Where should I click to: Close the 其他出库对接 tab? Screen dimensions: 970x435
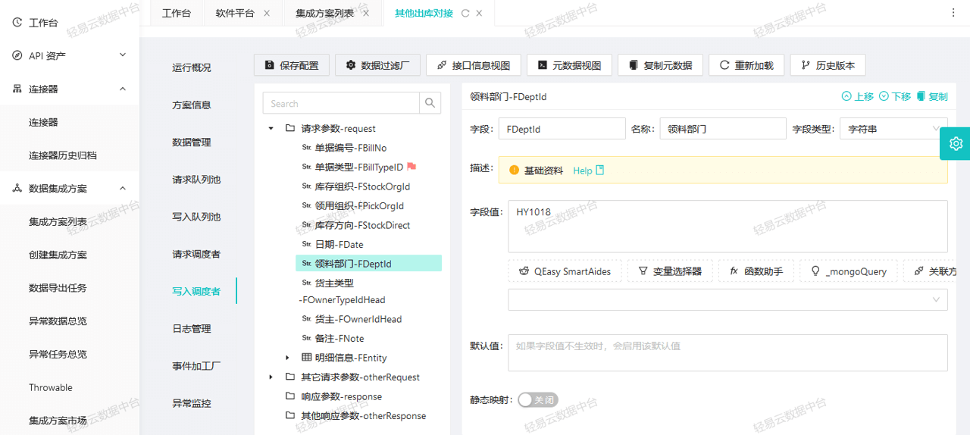479,13
